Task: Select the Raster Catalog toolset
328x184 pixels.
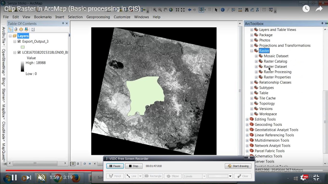Action: coord(275,61)
